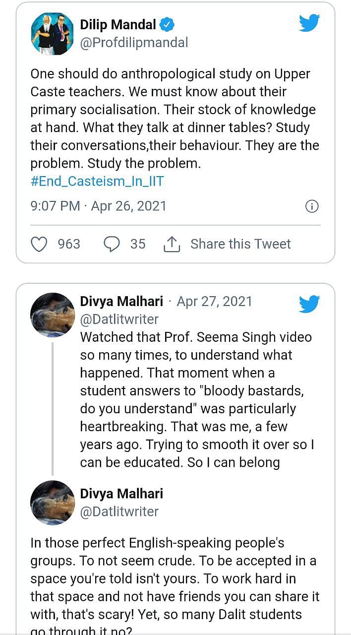
Task: Open #End_Casteism_In_IIT hashtag
Action: (97, 181)
